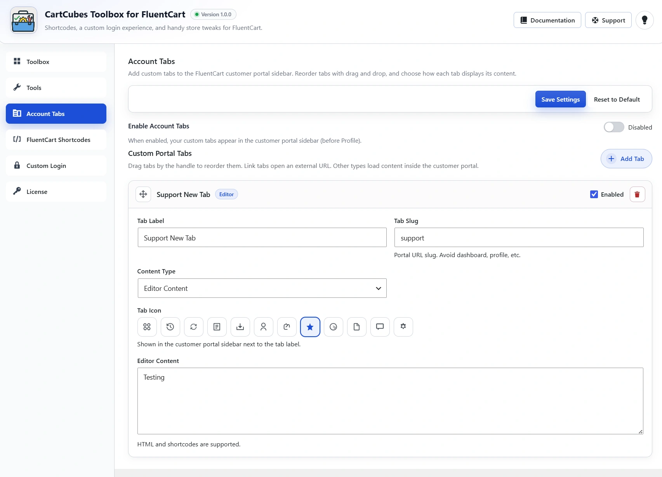Choose the four-circles grid tab icon

coord(147,327)
